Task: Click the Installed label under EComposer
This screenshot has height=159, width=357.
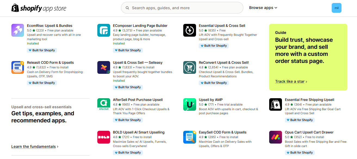Action: [x=119, y=43]
